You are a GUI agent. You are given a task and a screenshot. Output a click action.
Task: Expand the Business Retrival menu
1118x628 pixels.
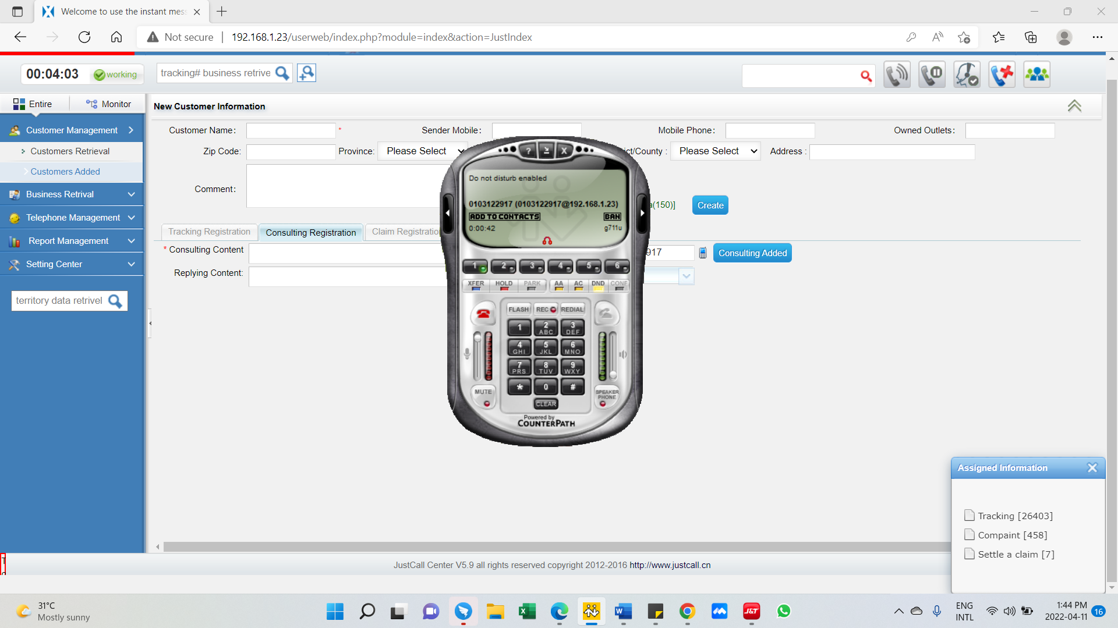72,194
